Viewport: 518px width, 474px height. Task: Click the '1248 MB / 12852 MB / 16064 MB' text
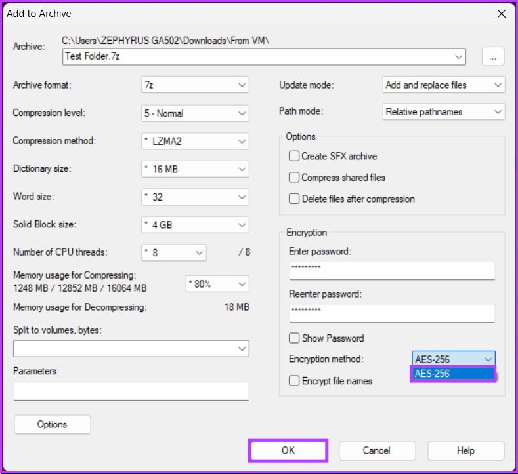click(x=80, y=288)
